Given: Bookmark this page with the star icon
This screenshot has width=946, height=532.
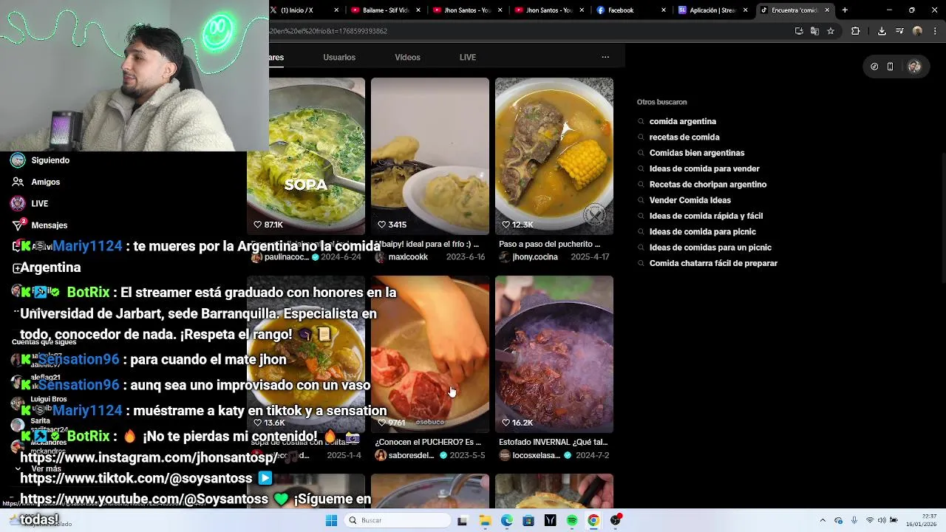Looking at the screenshot, I should 831,31.
